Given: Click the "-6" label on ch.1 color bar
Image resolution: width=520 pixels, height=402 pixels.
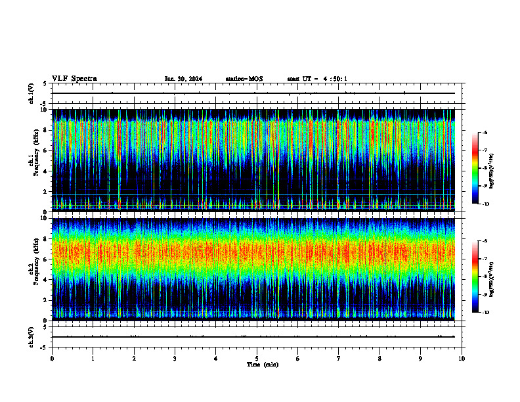Looking at the screenshot, I should [x=485, y=132].
